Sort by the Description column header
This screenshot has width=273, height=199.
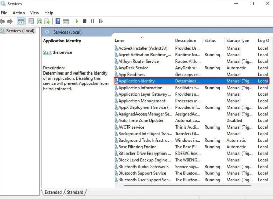tap(188, 40)
